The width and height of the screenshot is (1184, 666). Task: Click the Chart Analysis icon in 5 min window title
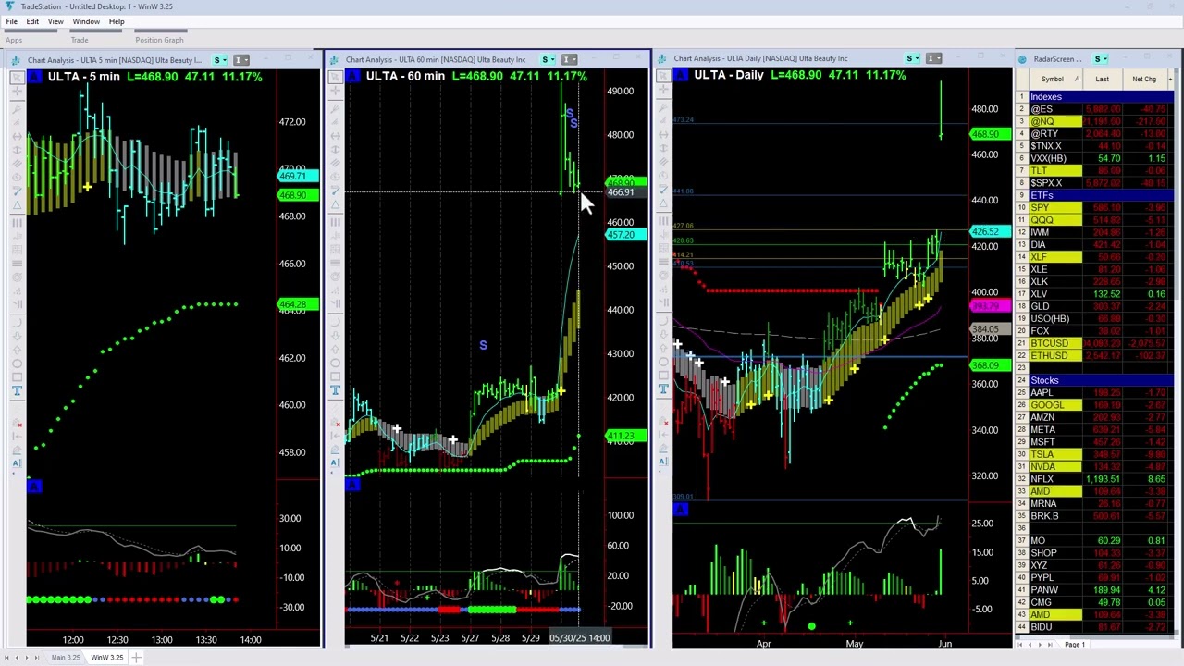[x=18, y=60]
